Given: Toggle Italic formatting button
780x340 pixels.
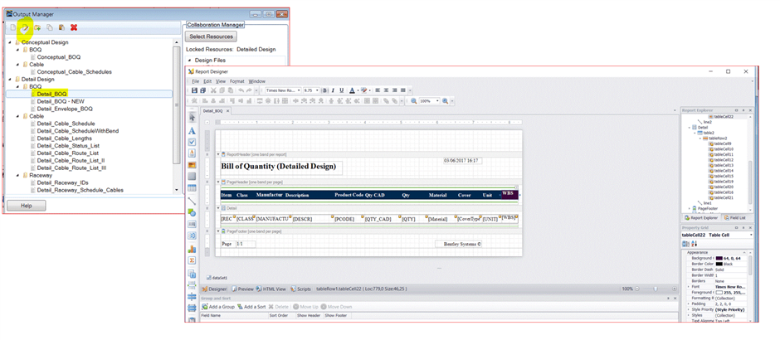Looking at the screenshot, I should [x=333, y=90].
